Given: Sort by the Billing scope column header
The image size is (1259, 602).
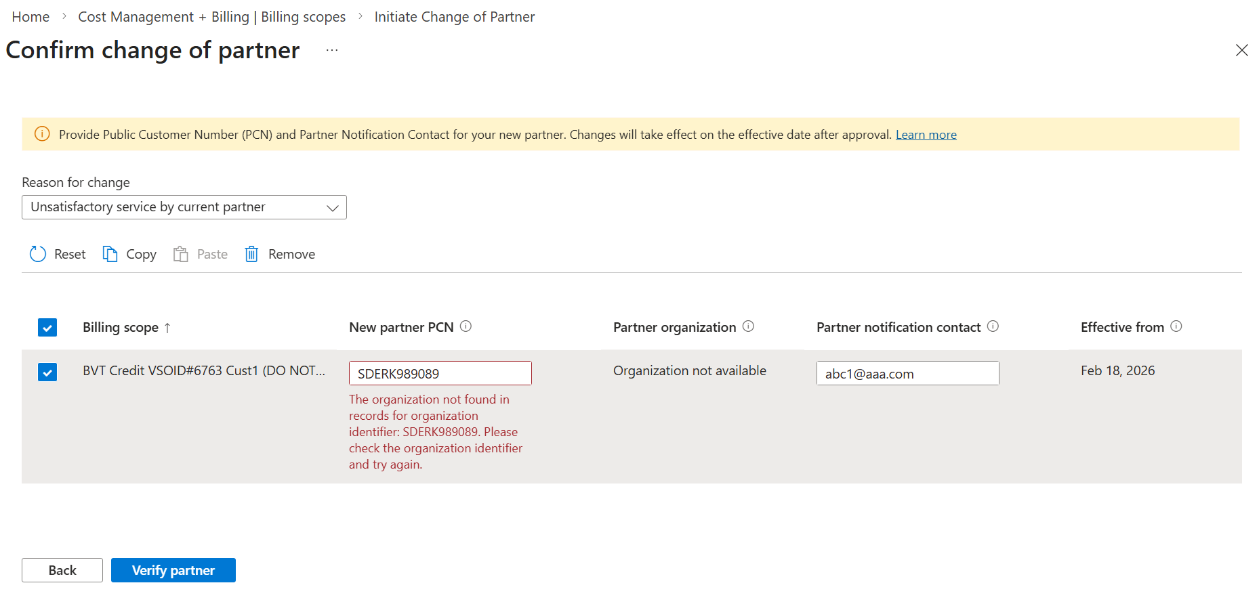Looking at the screenshot, I should 121,328.
